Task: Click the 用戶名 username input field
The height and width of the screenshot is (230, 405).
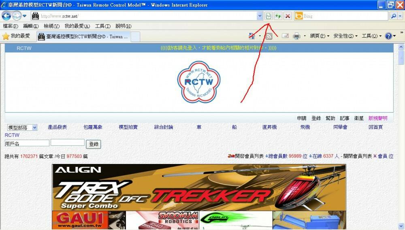Action: (27, 143)
